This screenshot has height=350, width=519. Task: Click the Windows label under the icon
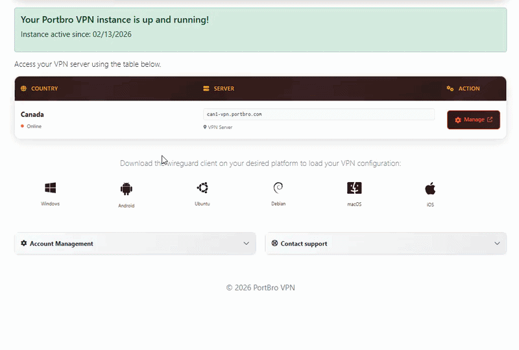tap(51, 204)
